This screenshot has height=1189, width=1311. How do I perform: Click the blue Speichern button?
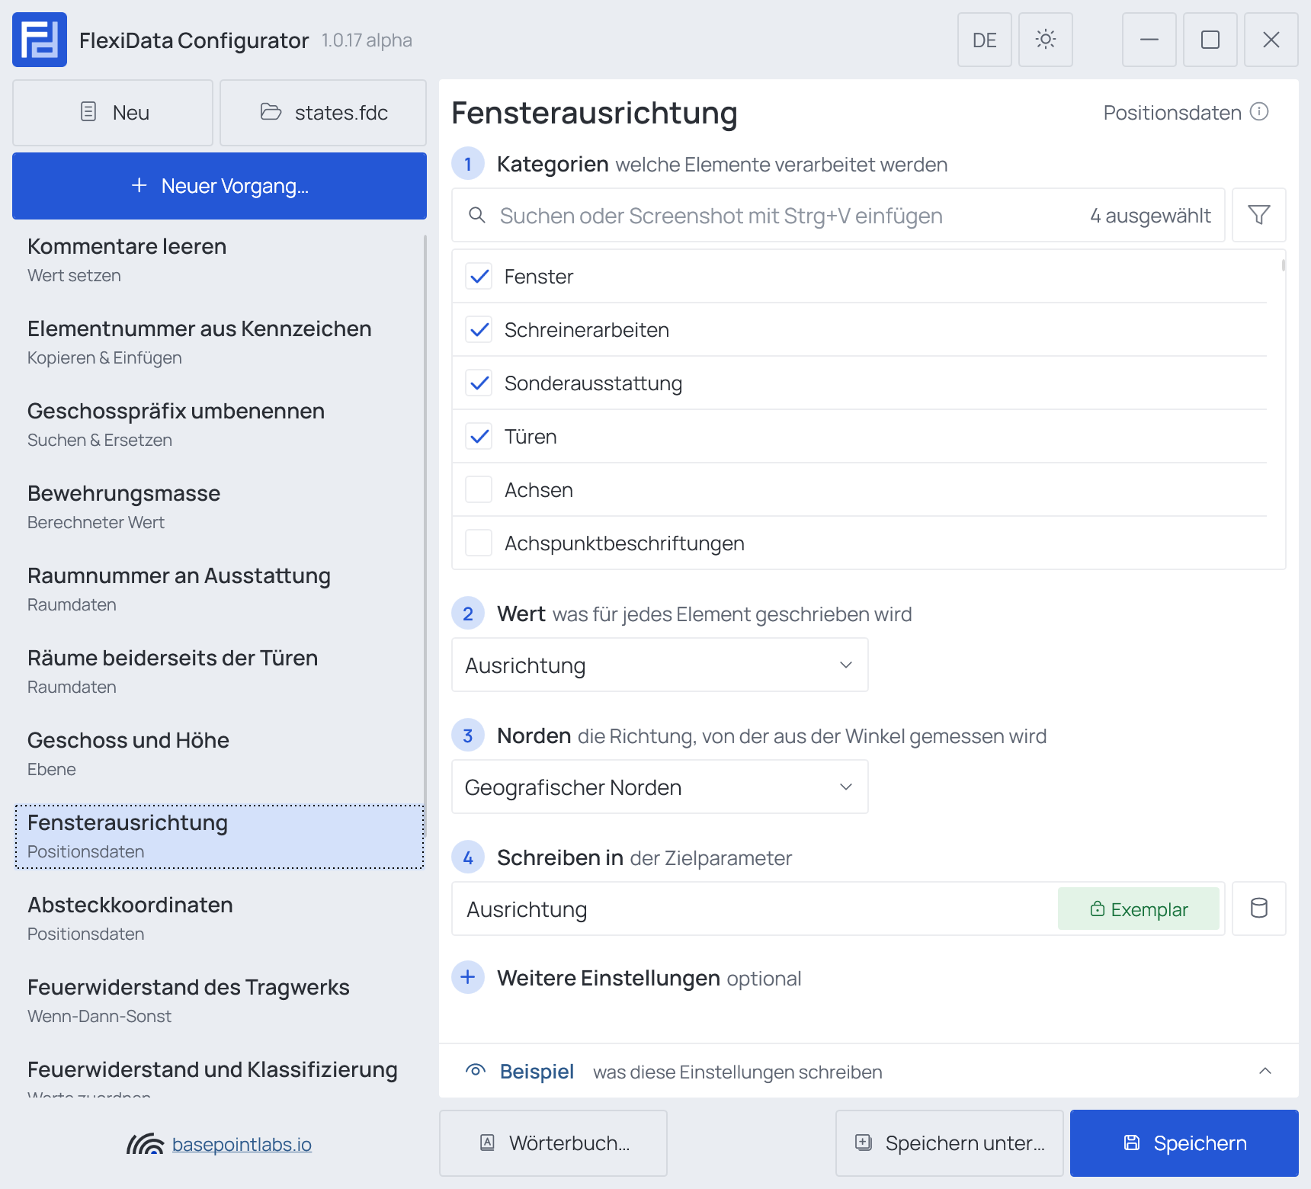pos(1184,1143)
